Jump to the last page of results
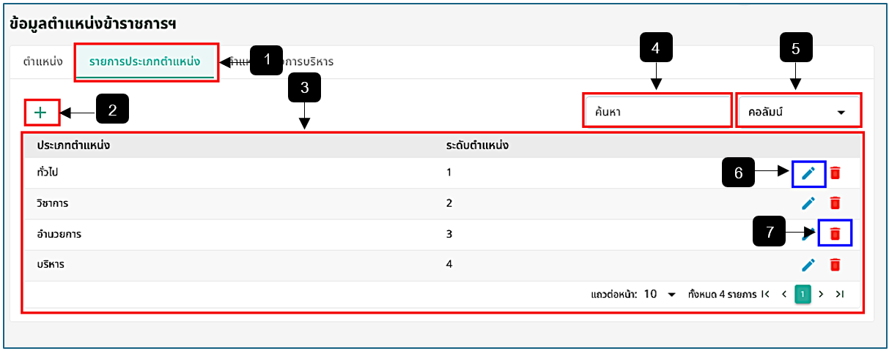889x351 pixels. [x=840, y=294]
